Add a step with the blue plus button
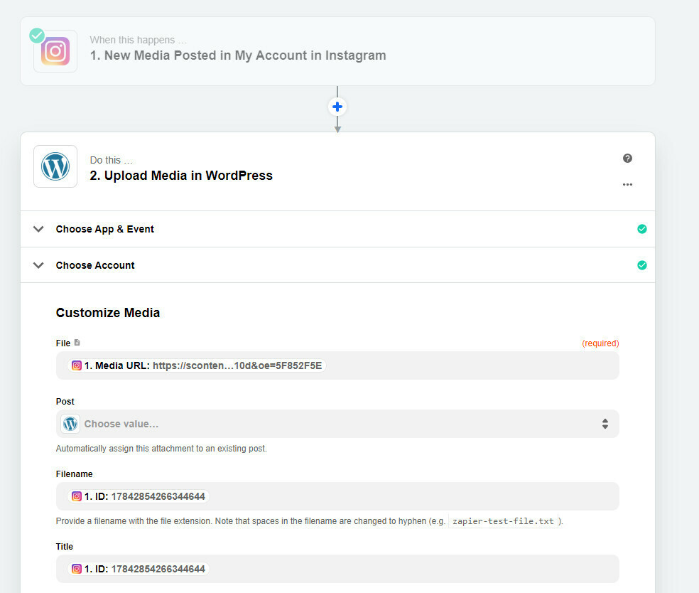 pos(337,107)
